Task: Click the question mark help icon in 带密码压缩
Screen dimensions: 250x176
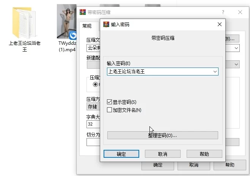Action: (x=223, y=12)
